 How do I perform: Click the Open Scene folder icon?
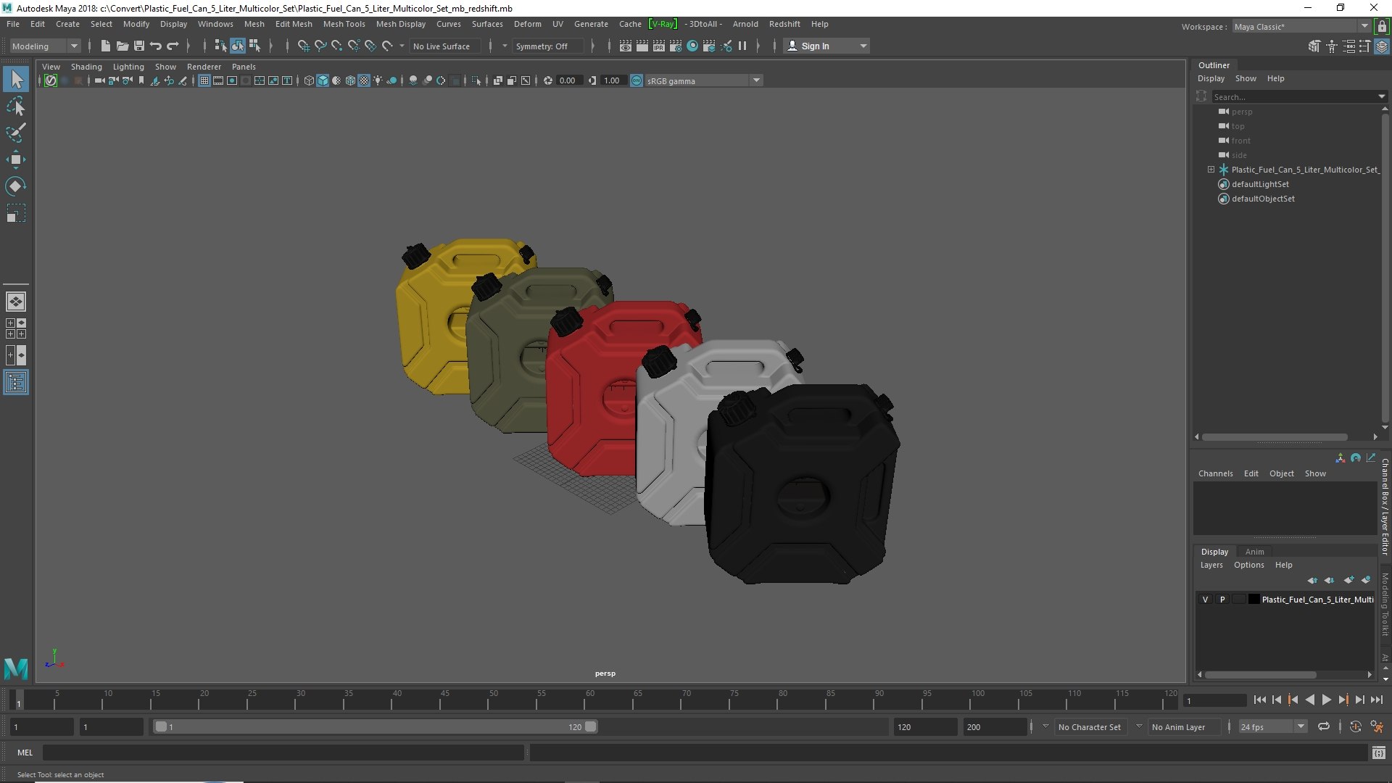tap(122, 46)
